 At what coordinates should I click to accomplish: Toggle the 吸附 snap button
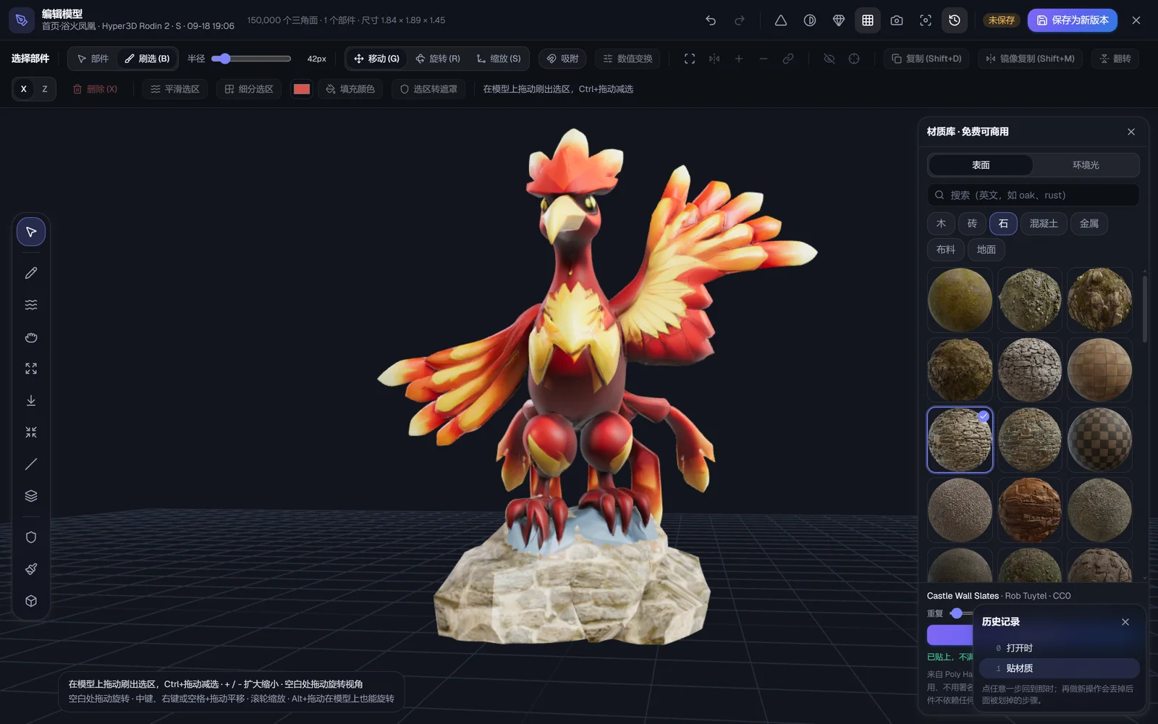coord(562,59)
